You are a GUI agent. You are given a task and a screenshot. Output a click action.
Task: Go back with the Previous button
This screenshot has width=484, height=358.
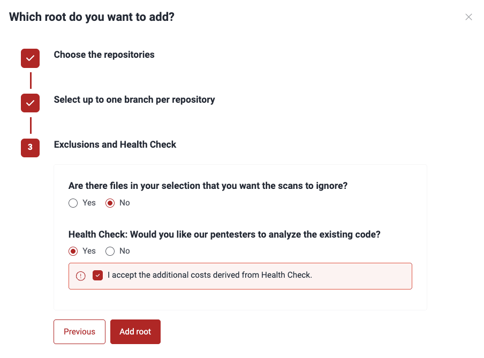click(79, 331)
